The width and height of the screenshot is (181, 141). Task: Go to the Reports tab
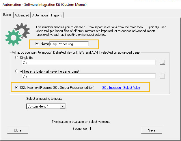57,15
